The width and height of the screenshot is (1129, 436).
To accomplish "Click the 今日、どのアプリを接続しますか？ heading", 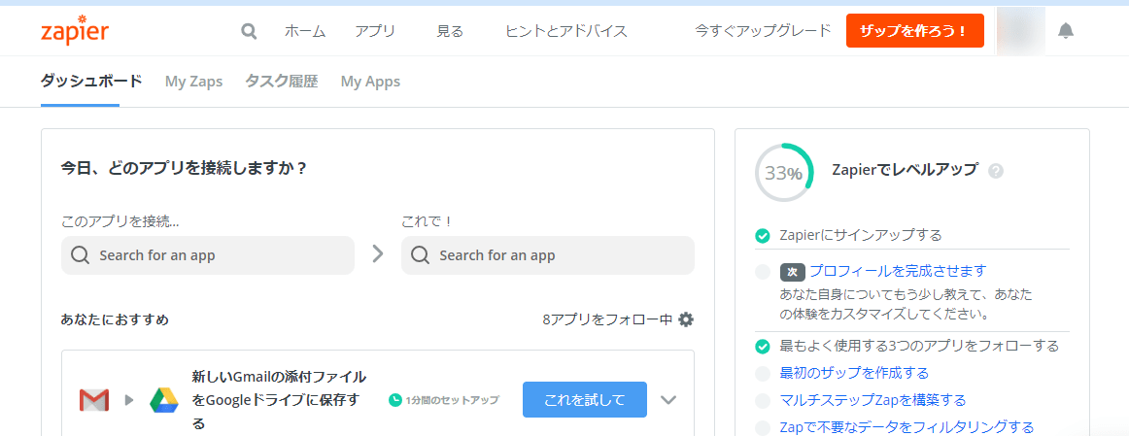I will (185, 168).
